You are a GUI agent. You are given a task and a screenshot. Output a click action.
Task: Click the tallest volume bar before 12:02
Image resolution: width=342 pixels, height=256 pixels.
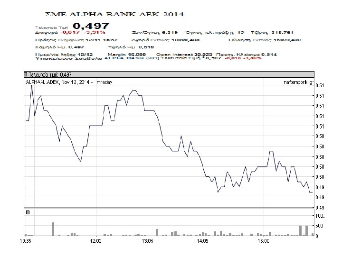coord(53,229)
